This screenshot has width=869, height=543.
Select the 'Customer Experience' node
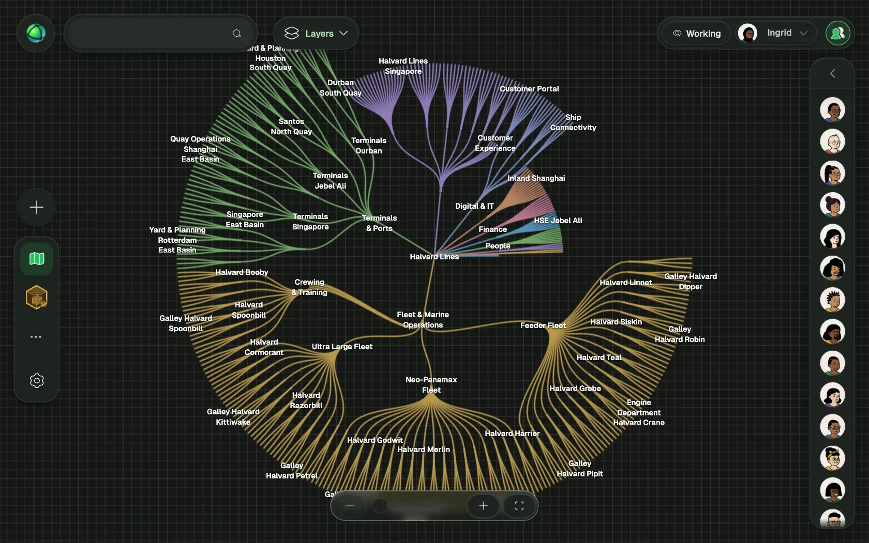[x=495, y=143]
